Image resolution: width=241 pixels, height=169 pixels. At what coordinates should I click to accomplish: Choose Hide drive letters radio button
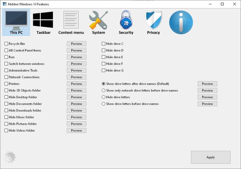[x=103, y=97]
